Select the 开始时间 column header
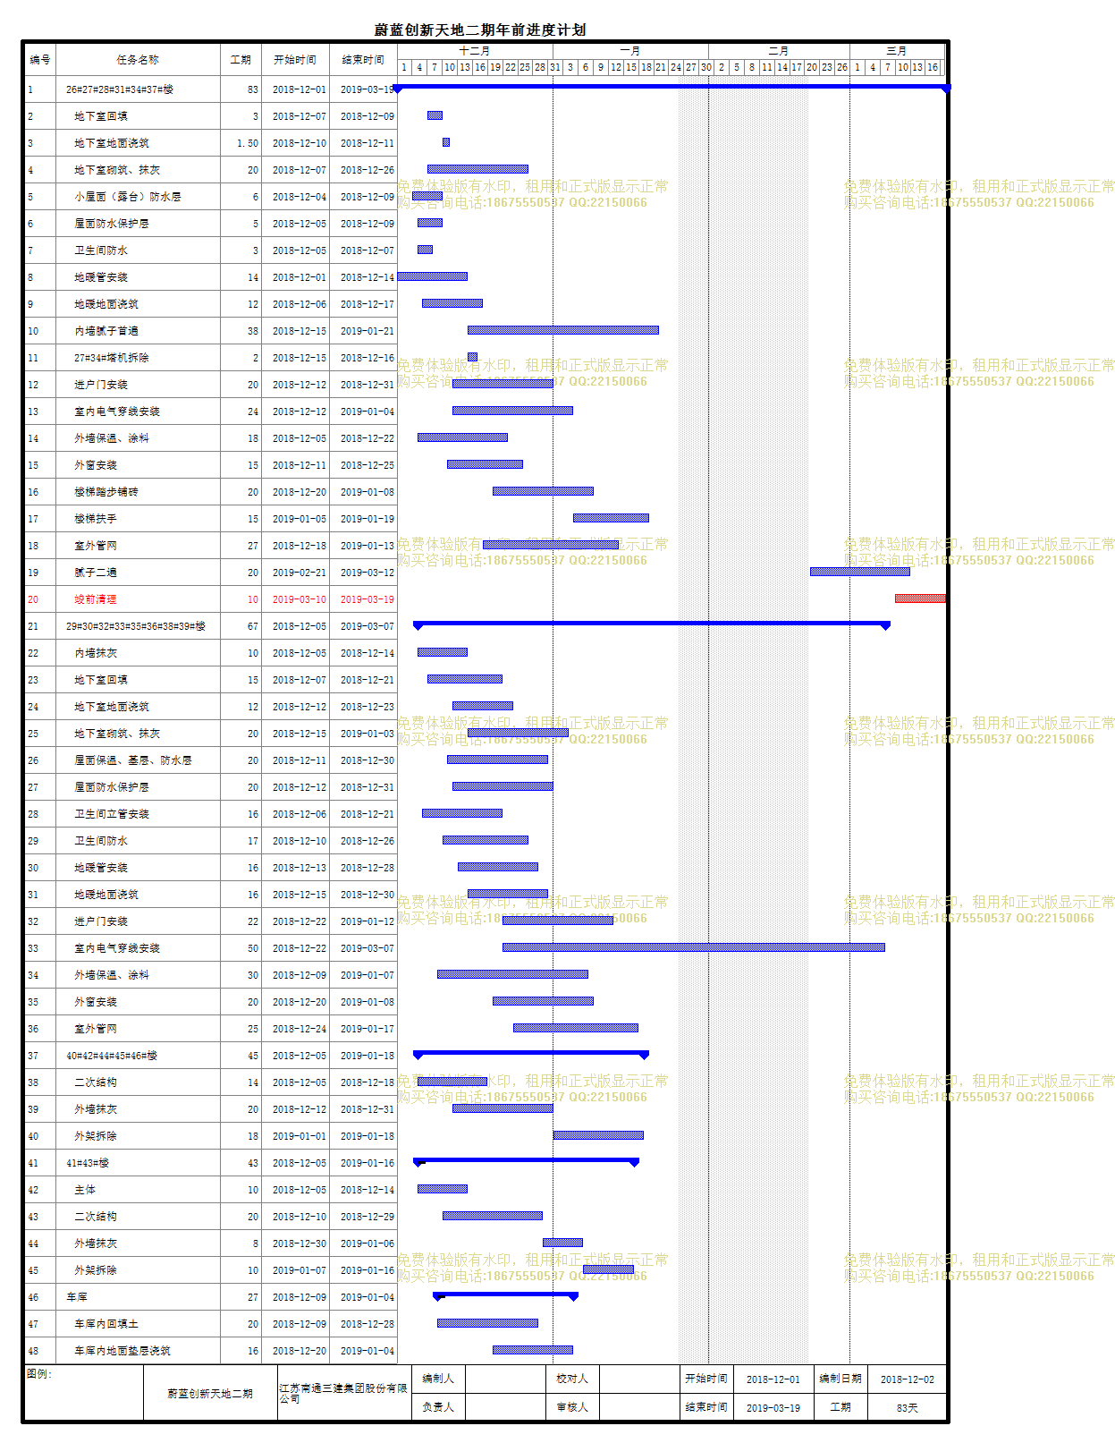The width and height of the screenshot is (1115, 1443). tap(295, 60)
